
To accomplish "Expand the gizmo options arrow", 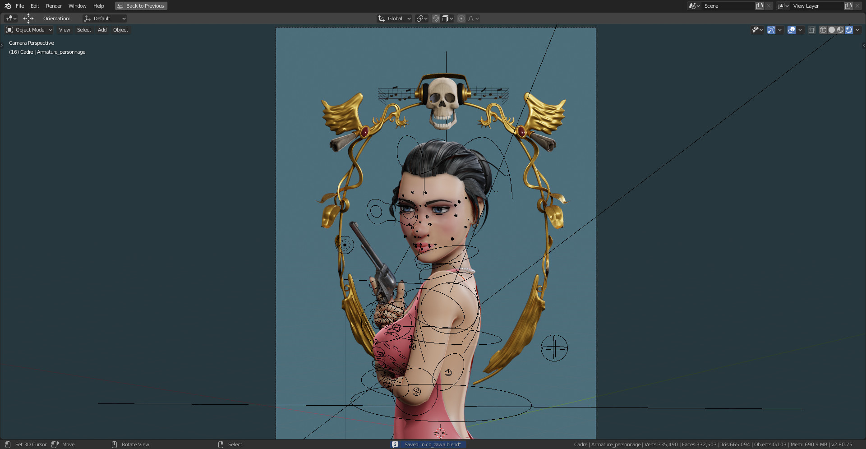I will coord(780,30).
